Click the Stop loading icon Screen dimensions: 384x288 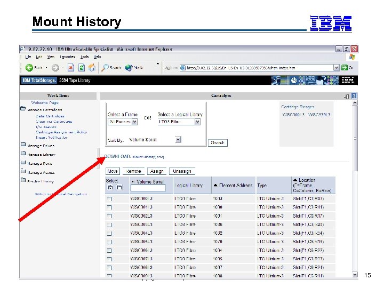[x=71, y=68]
